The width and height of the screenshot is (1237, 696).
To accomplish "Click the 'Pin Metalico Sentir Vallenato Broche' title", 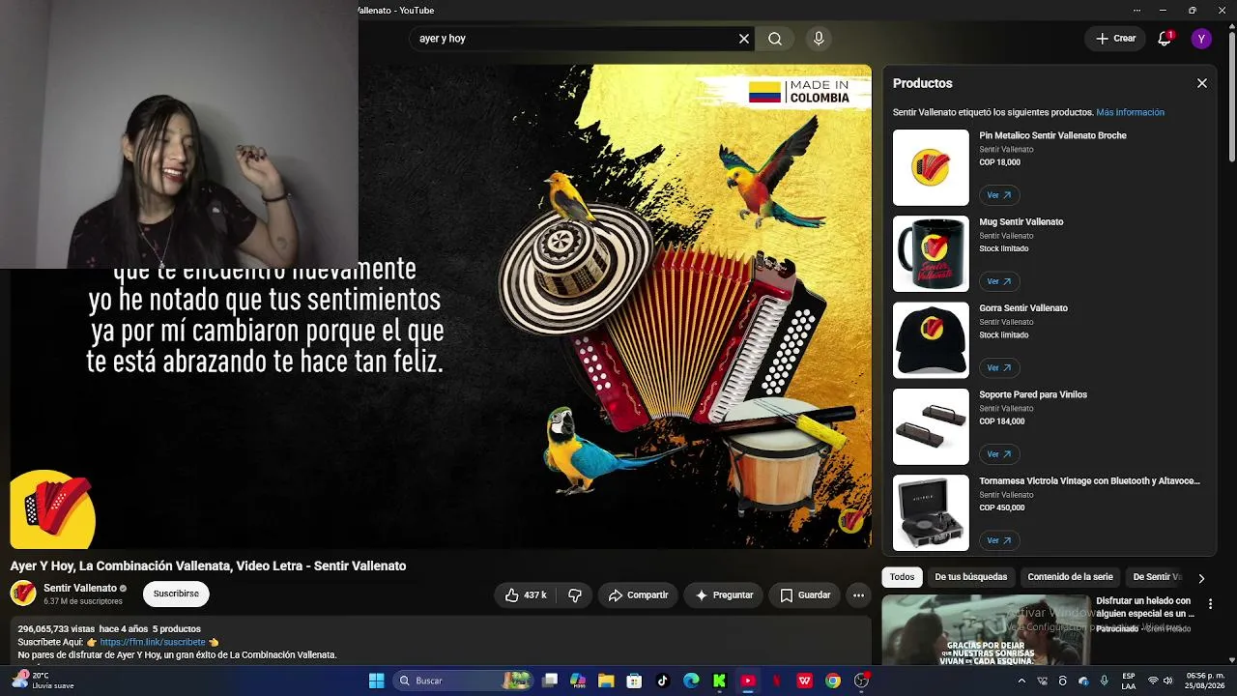I will 1052,135.
